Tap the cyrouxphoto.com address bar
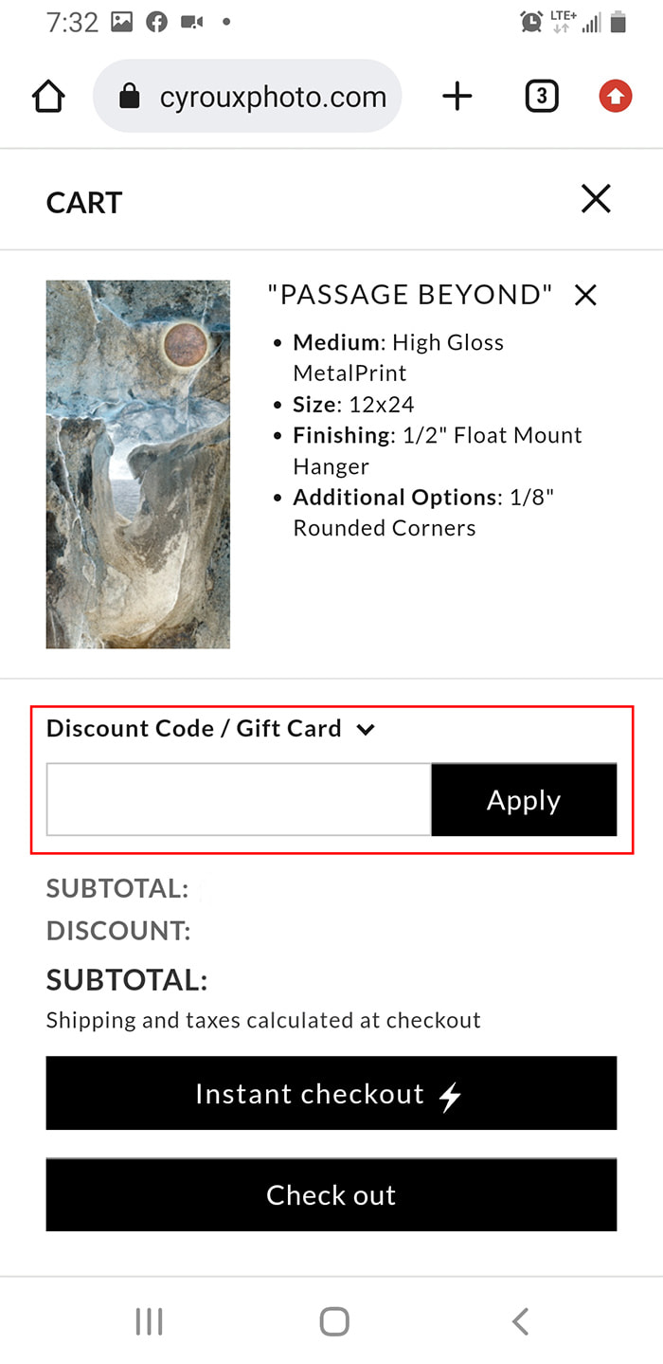This screenshot has height=1364, width=663. coord(247,96)
